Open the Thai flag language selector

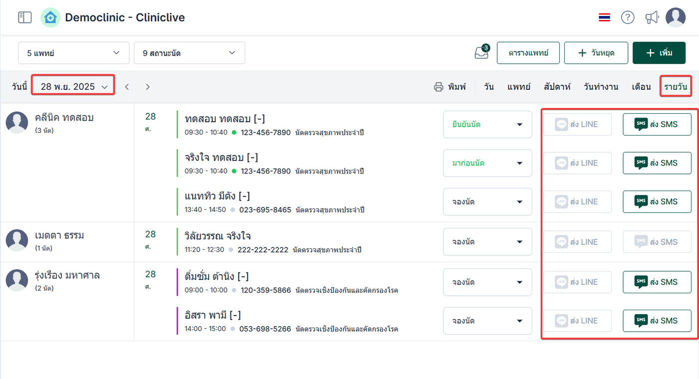[604, 17]
